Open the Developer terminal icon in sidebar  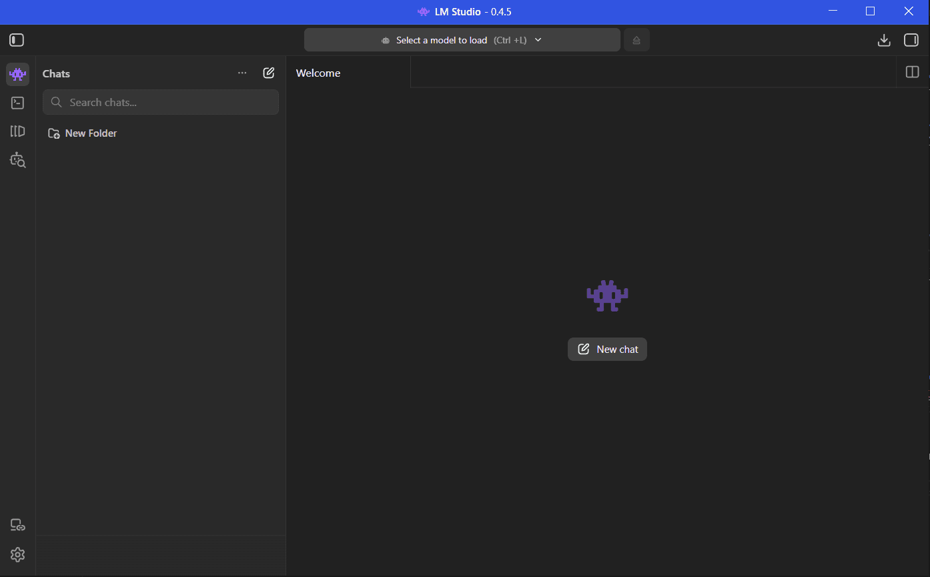(17, 103)
